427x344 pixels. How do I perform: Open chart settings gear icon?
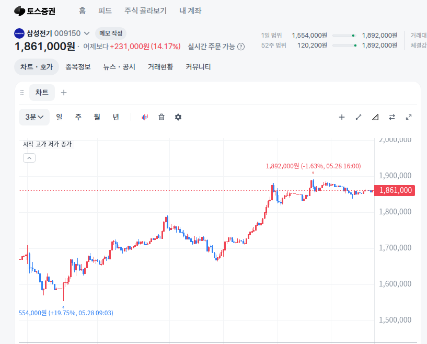(x=178, y=117)
